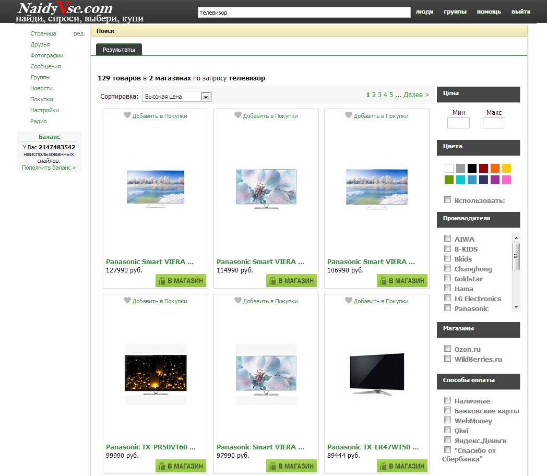The height and width of the screenshot is (476, 547).
Task: Click Пополнить баланс link
Action: coord(49,168)
